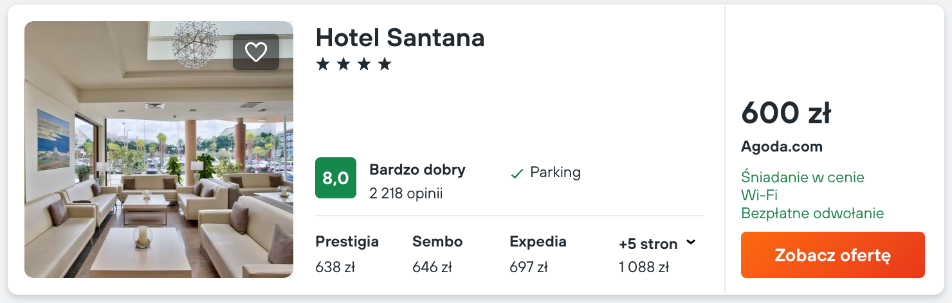952x303 pixels.
Task: Save Hotel Santana to favorites with heart
Action: 256,52
